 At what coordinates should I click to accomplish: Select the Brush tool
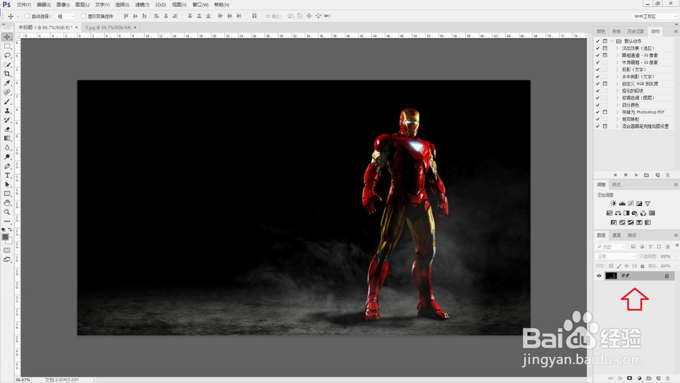click(x=7, y=101)
